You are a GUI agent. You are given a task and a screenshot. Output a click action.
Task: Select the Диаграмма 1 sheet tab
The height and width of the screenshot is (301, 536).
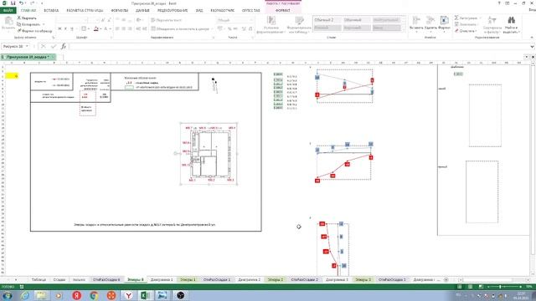pos(162,279)
